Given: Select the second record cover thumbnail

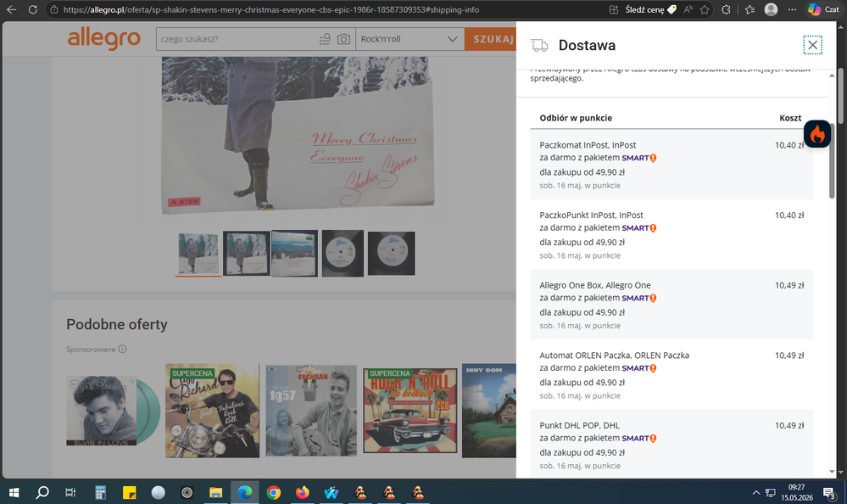Looking at the screenshot, I should 247,253.
